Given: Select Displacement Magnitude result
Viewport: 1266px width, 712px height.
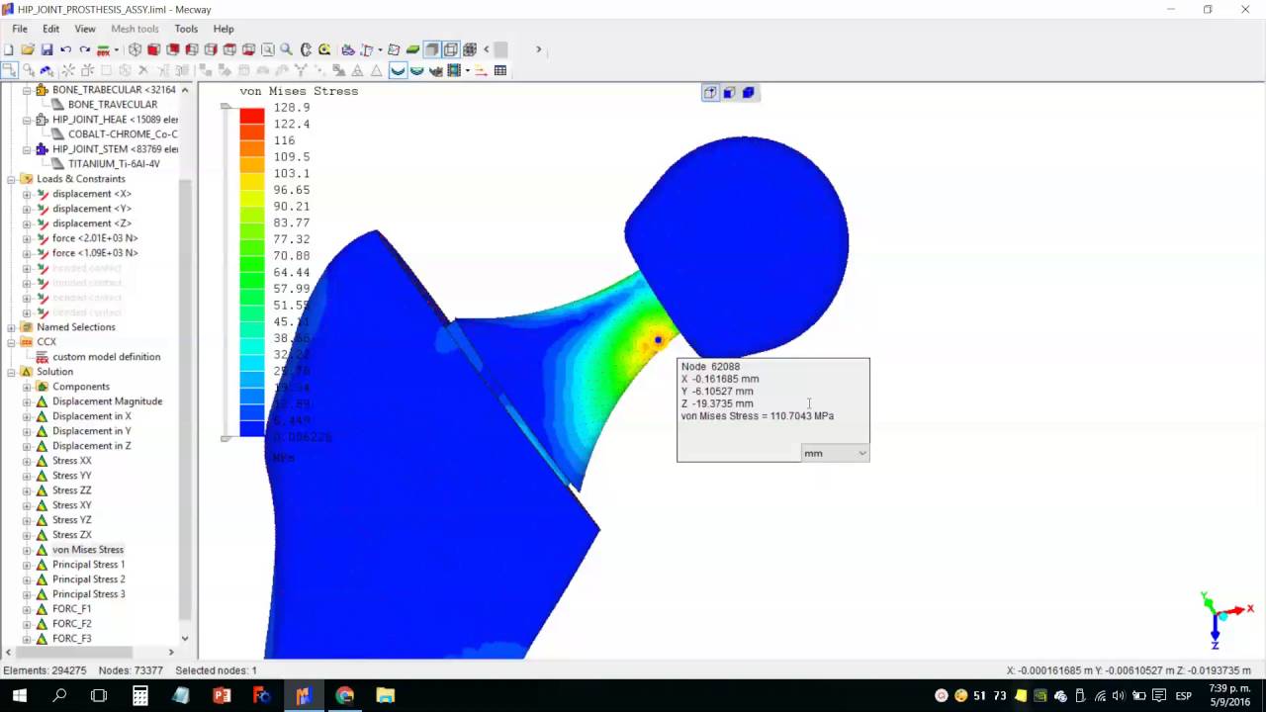Looking at the screenshot, I should pyautogui.click(x=107, y=401).
